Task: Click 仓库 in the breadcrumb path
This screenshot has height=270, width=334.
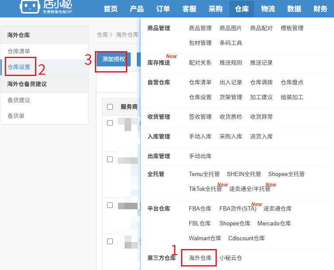Action: [102, 35]
